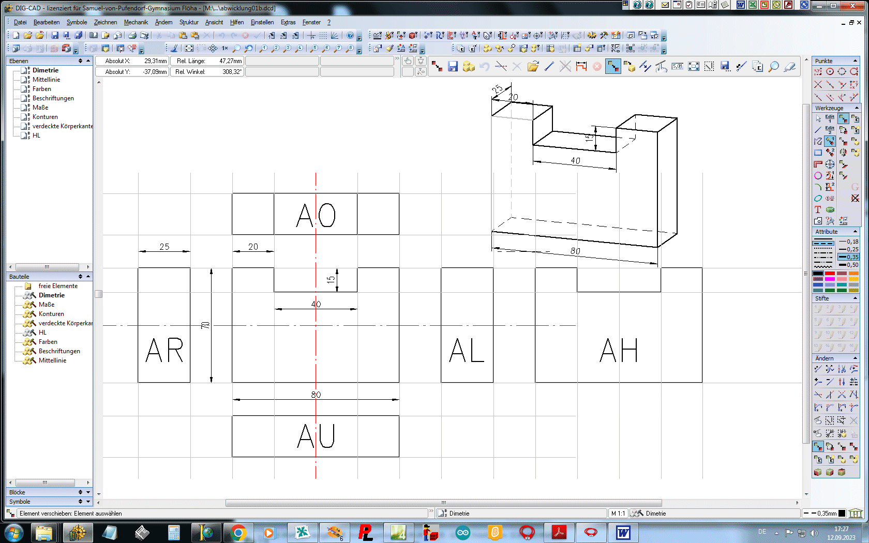Click the eraser icon in the drawing toolbar

pos(790,66)
